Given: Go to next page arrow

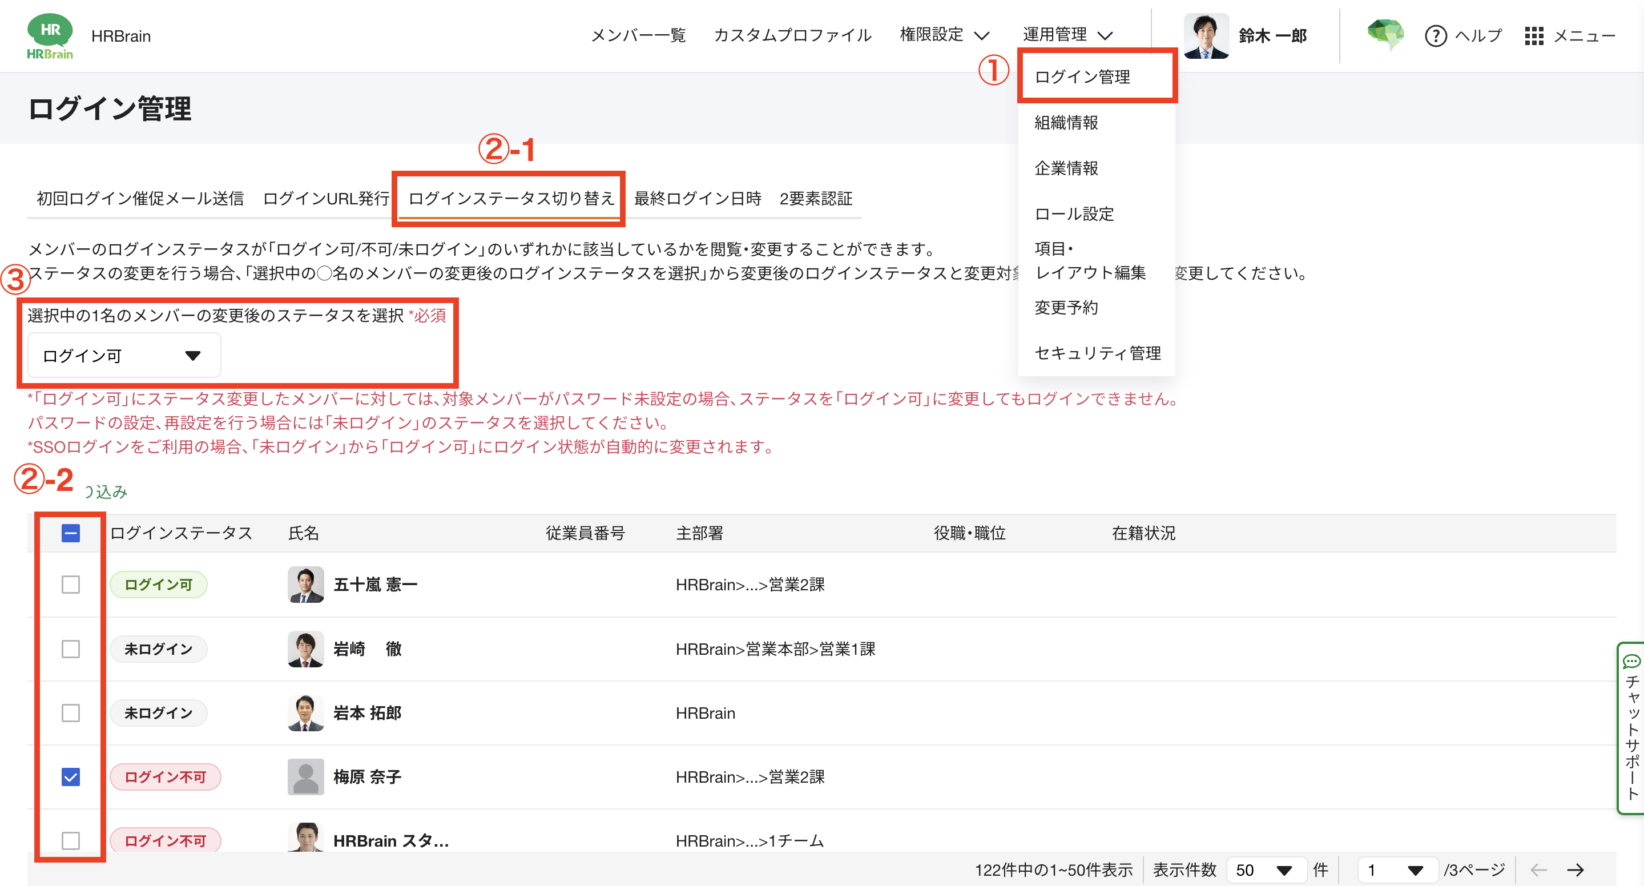Looking at the screenshot, I should (1575, 869).
